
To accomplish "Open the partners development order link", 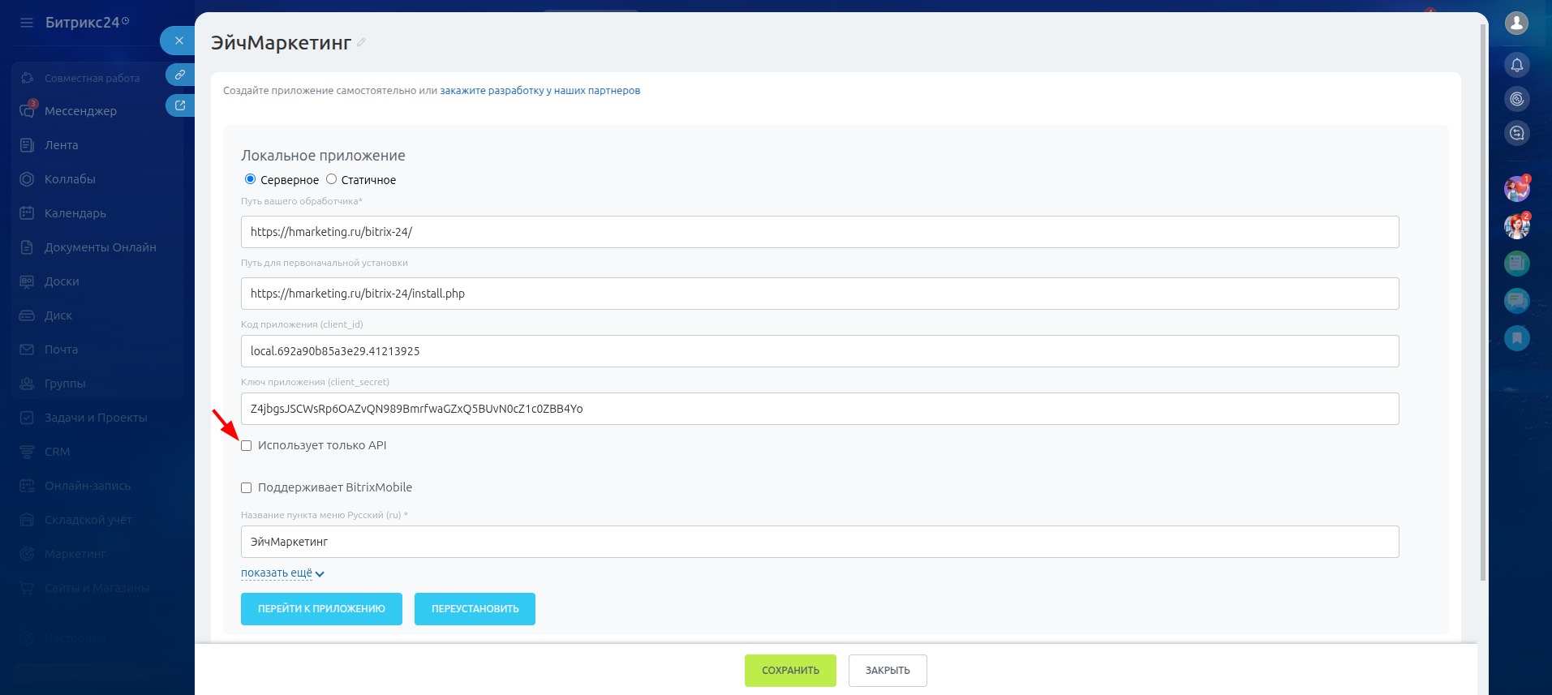I will [x=540, y=91].
